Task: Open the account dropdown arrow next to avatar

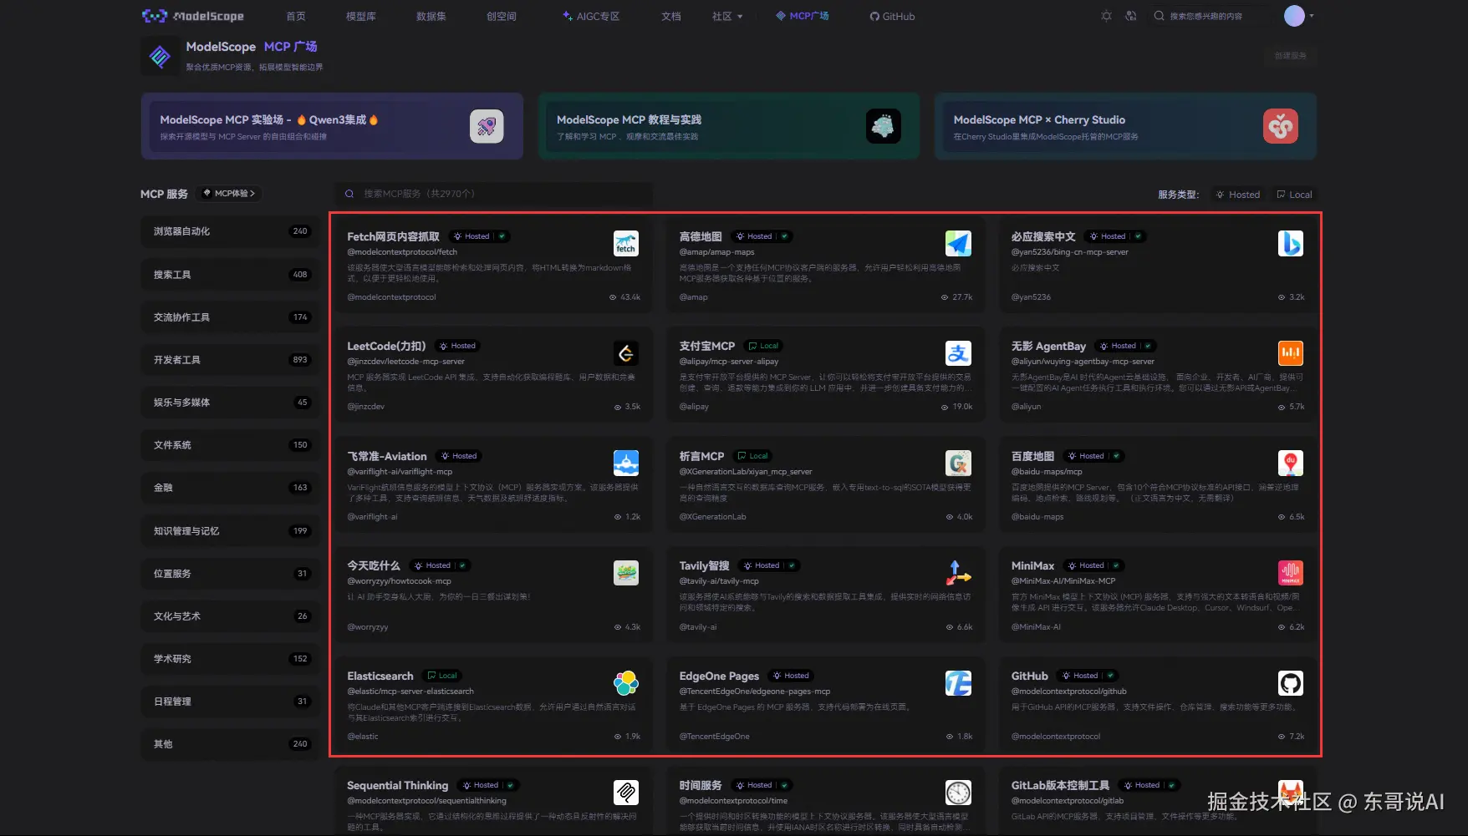Action: (1311, 16)
